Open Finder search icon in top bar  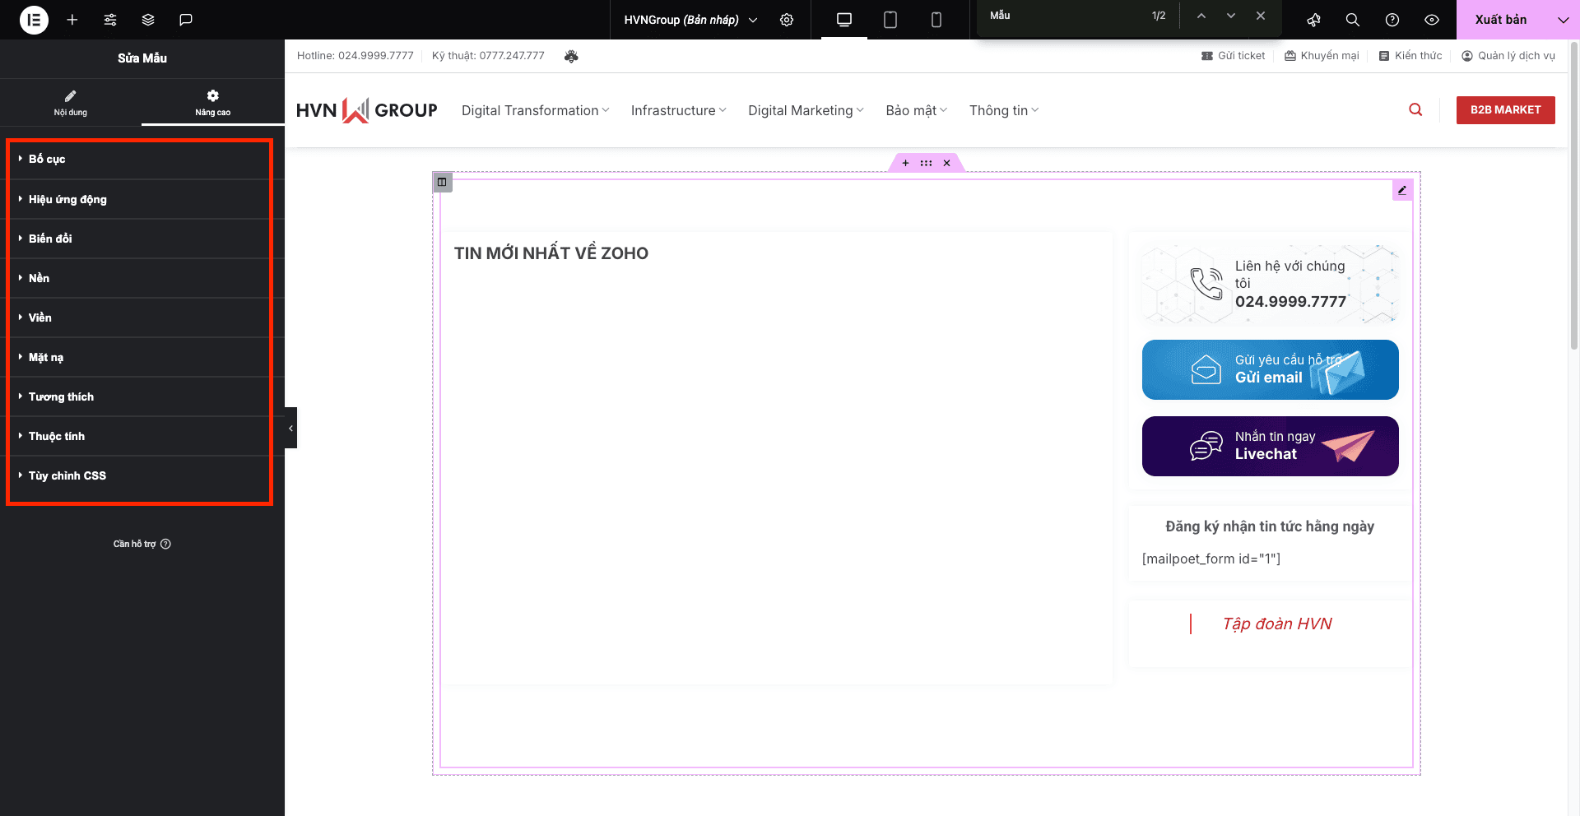pyautogui.click(x=1352, y=20)
